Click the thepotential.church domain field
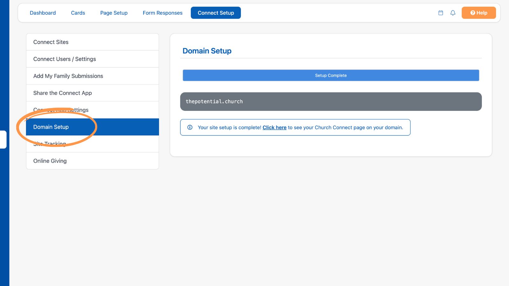This screenshot has width=509, height=286. pyautogui.click(x=331, y=102)
